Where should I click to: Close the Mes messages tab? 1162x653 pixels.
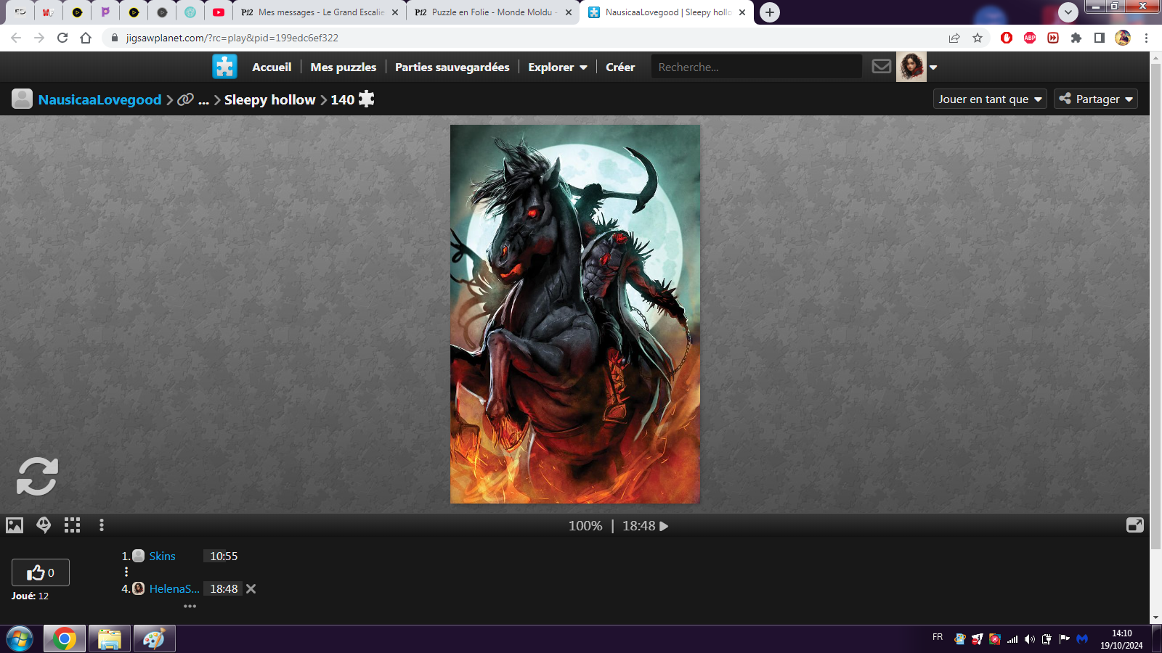(x=395, y=12)
